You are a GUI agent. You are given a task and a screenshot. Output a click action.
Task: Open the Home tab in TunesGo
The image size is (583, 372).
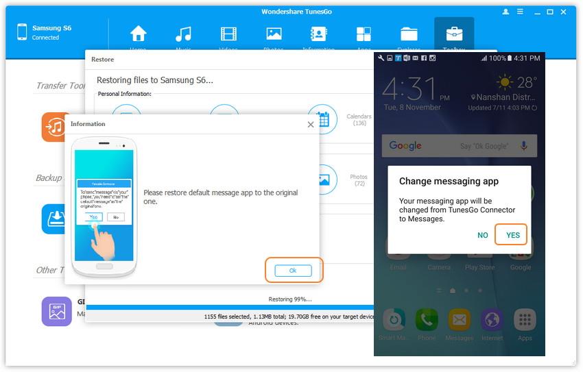(139, 35)
